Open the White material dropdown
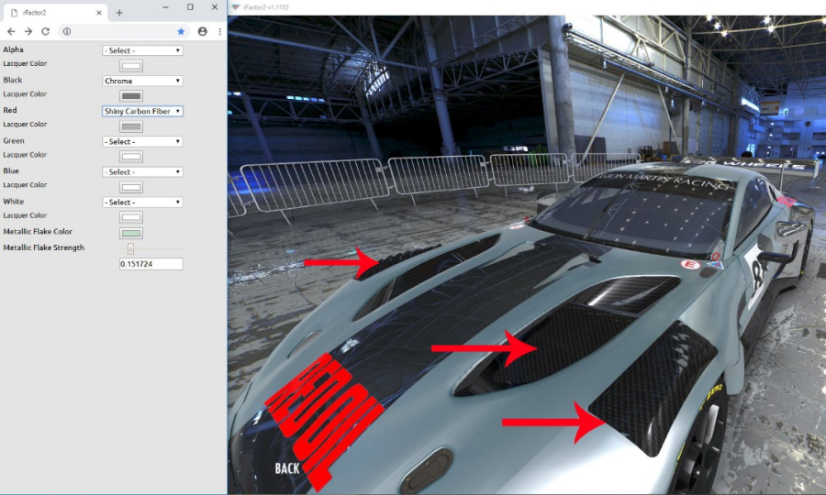This screenshot has width=826, height=495. [x=142, y=202]
